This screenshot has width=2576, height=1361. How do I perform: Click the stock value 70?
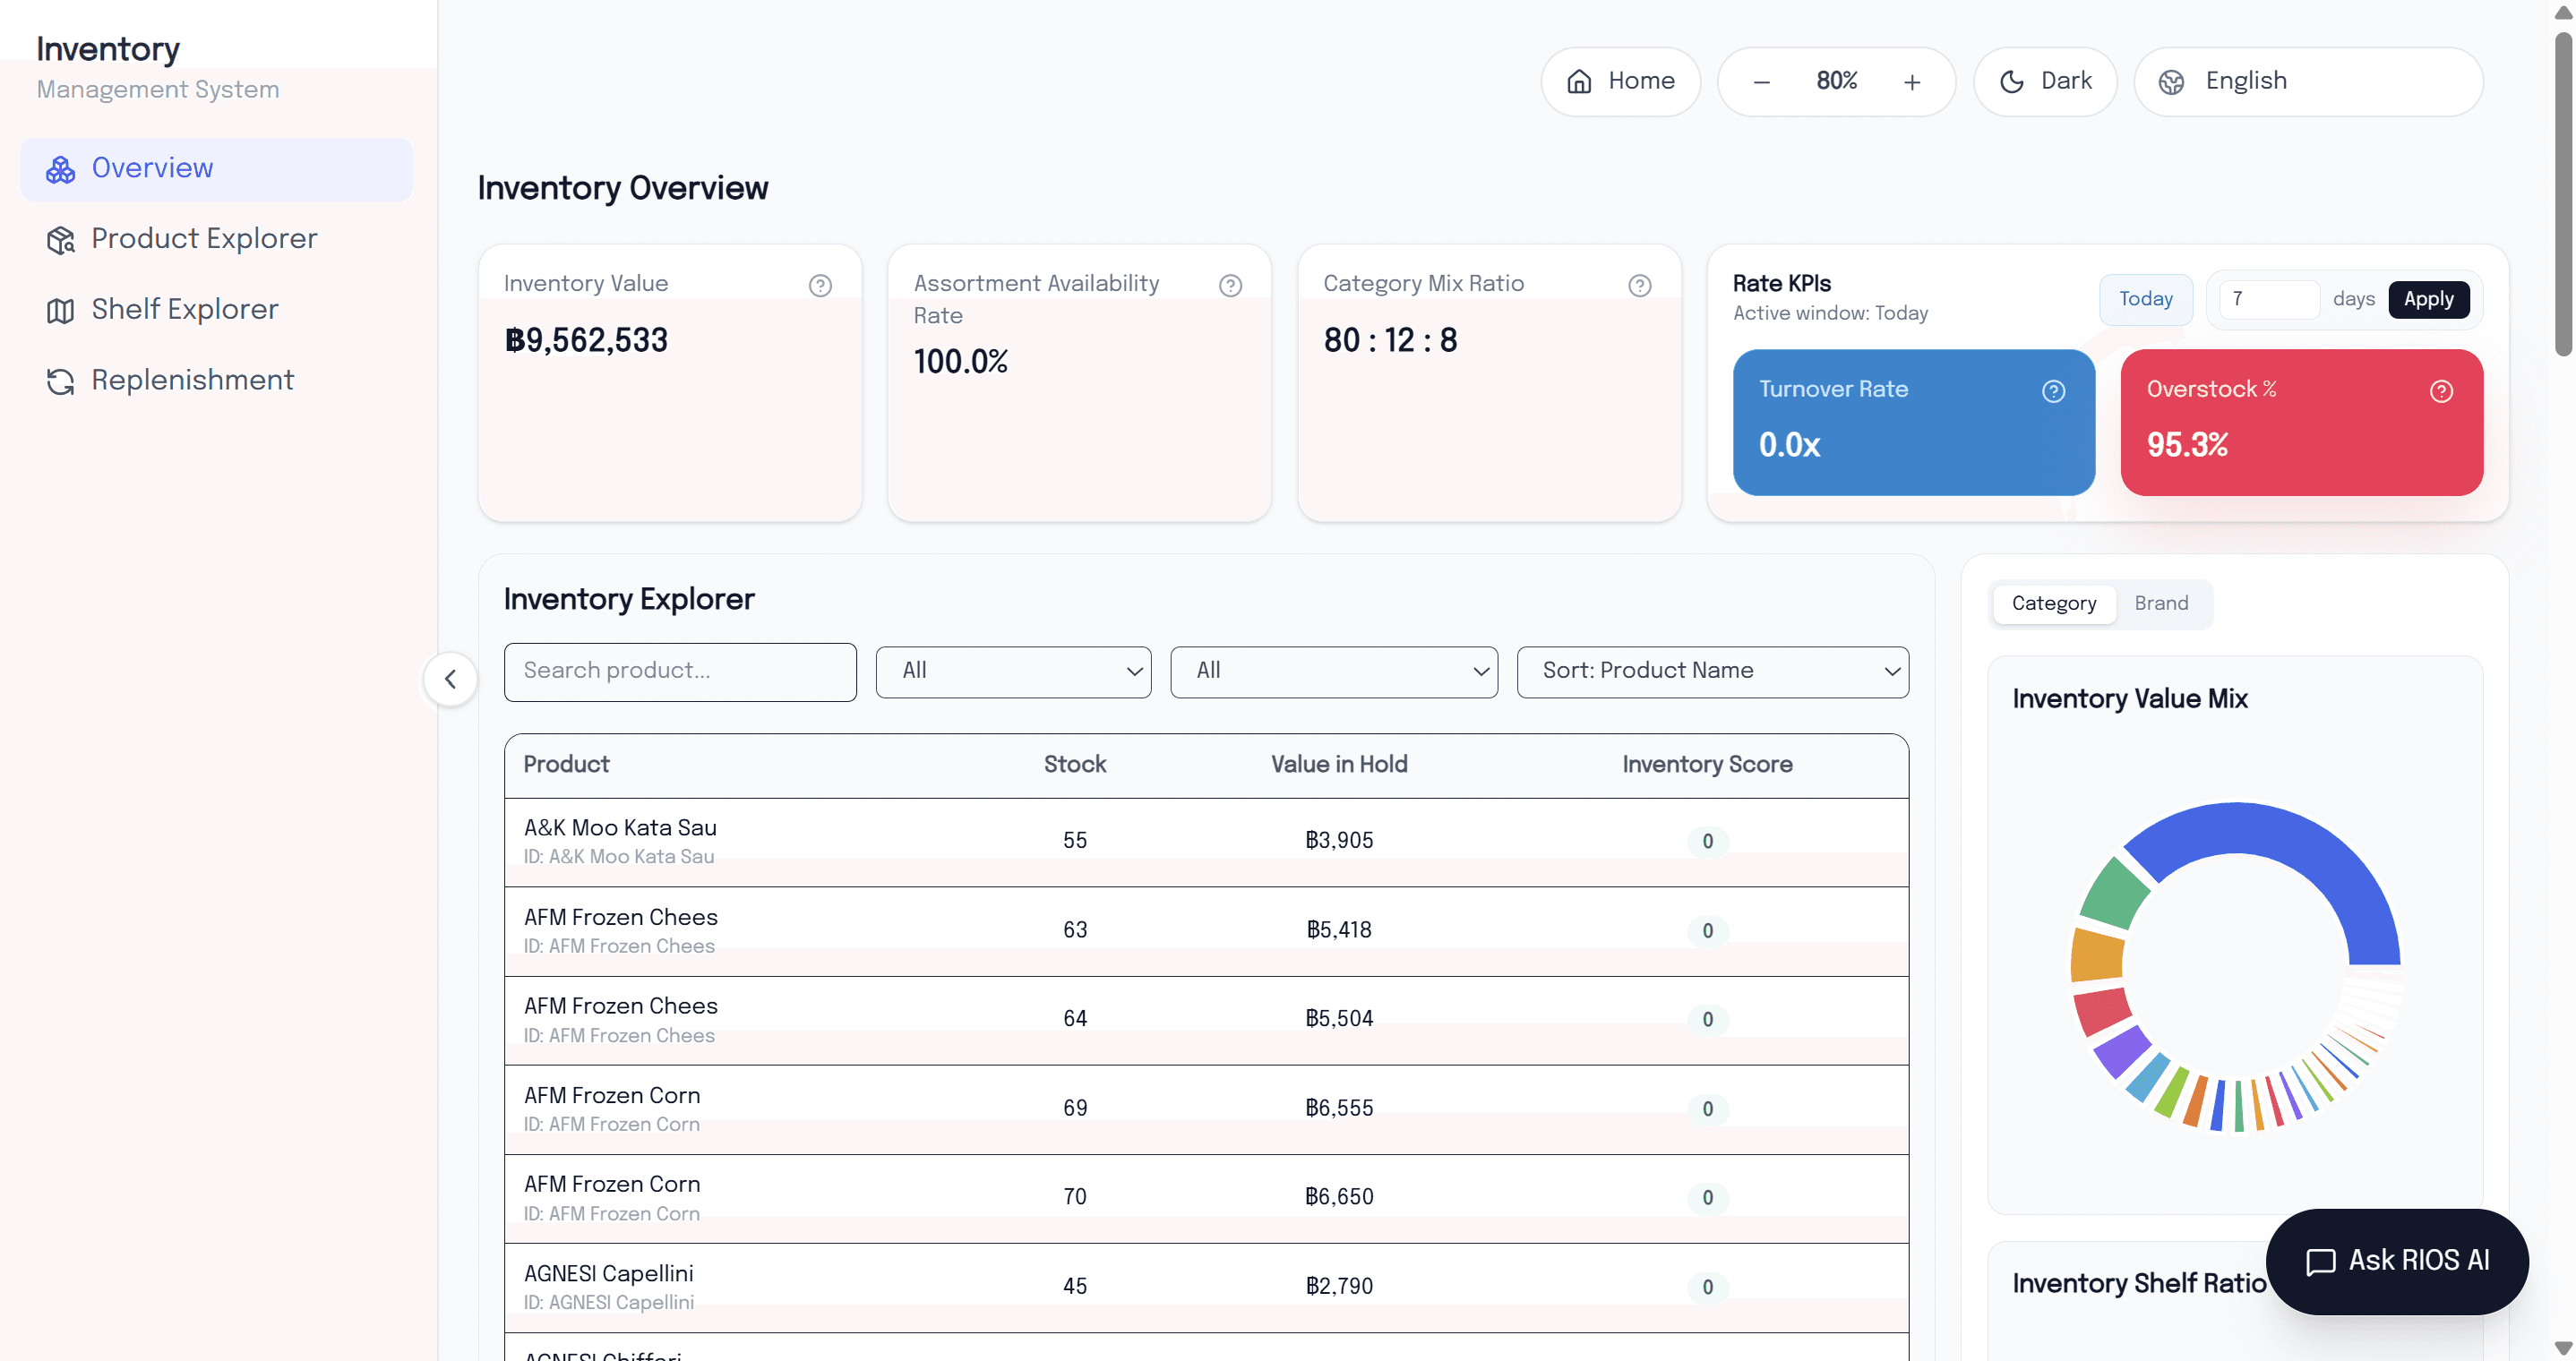pyautogui.click(x=1075, y=1198)
